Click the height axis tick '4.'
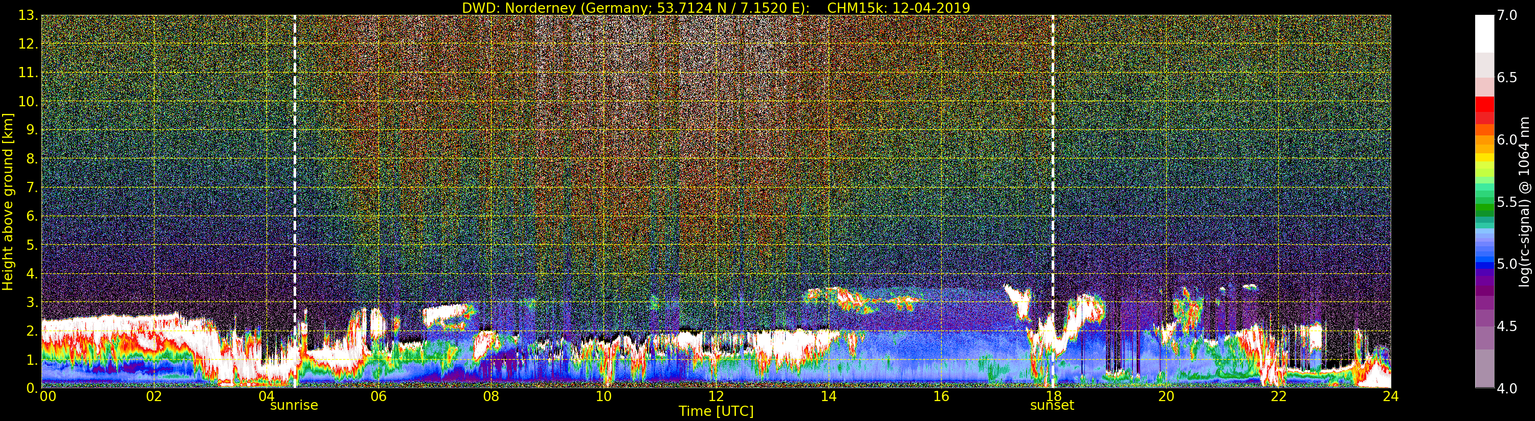This screenshot has height=421, width=1535. (x=32, y=273)
